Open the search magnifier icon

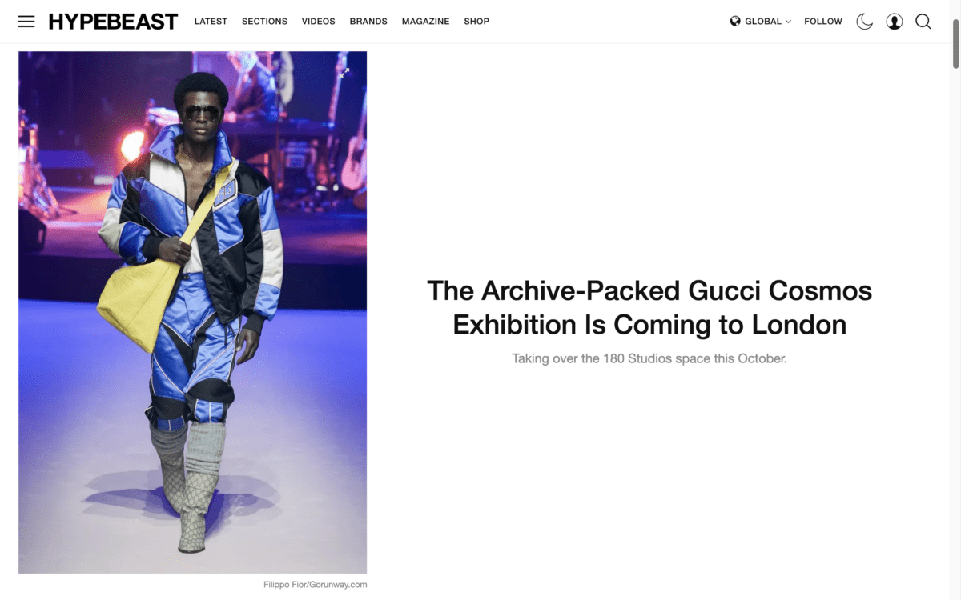[x=923, y=22]
